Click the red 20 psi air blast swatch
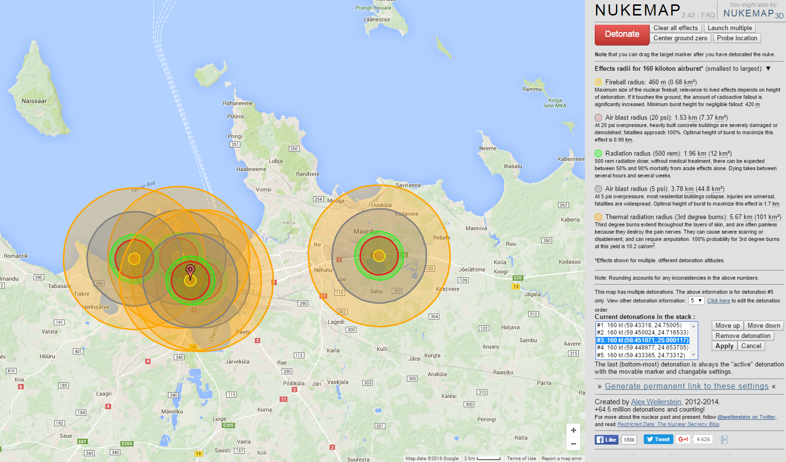Screen dimensions: 786x462 [x=599, y=118]
